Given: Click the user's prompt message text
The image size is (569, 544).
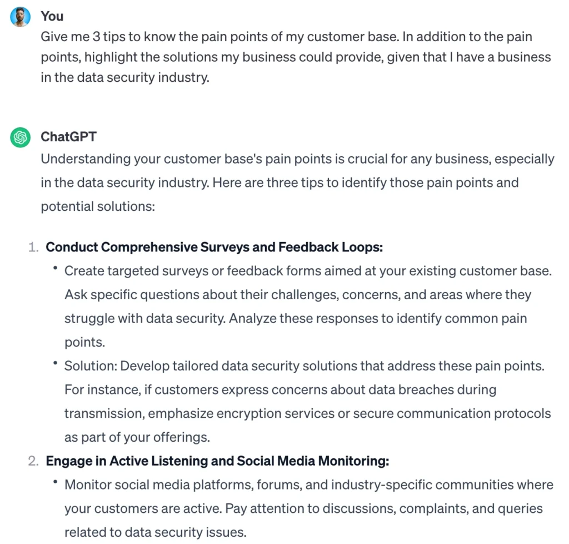Looking at the screenshot, I should click(296, 57).
